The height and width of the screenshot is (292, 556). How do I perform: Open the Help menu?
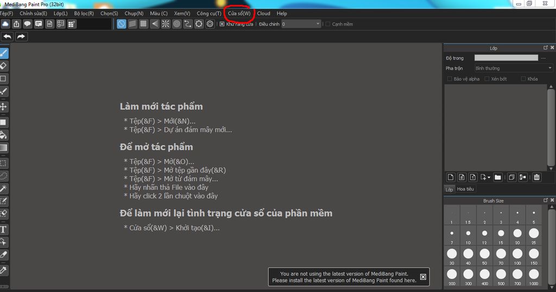[x=282, y=14]
